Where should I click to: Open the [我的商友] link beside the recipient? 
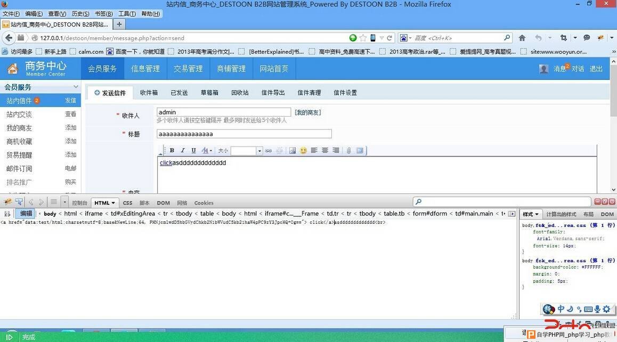pyautogui.click(x=308, y=112)
